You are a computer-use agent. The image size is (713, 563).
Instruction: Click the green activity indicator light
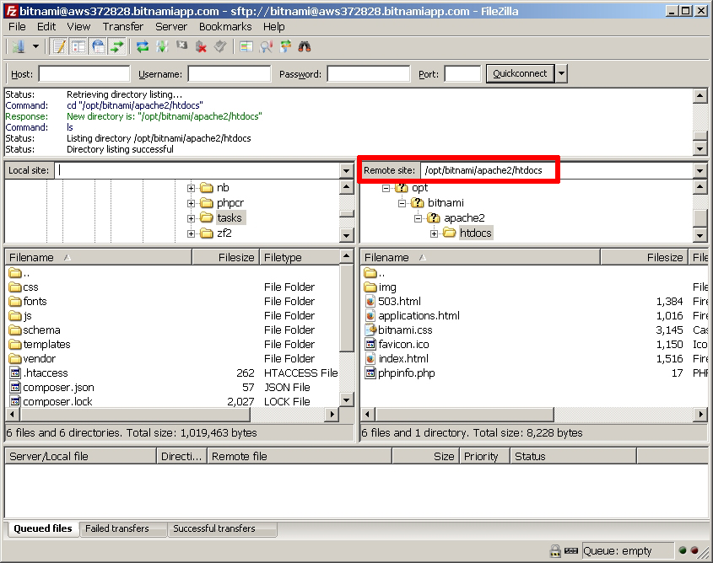point(683,550)
